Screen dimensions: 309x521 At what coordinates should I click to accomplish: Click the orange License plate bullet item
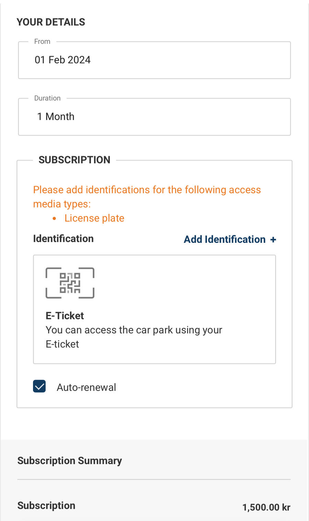click(94, 218)
